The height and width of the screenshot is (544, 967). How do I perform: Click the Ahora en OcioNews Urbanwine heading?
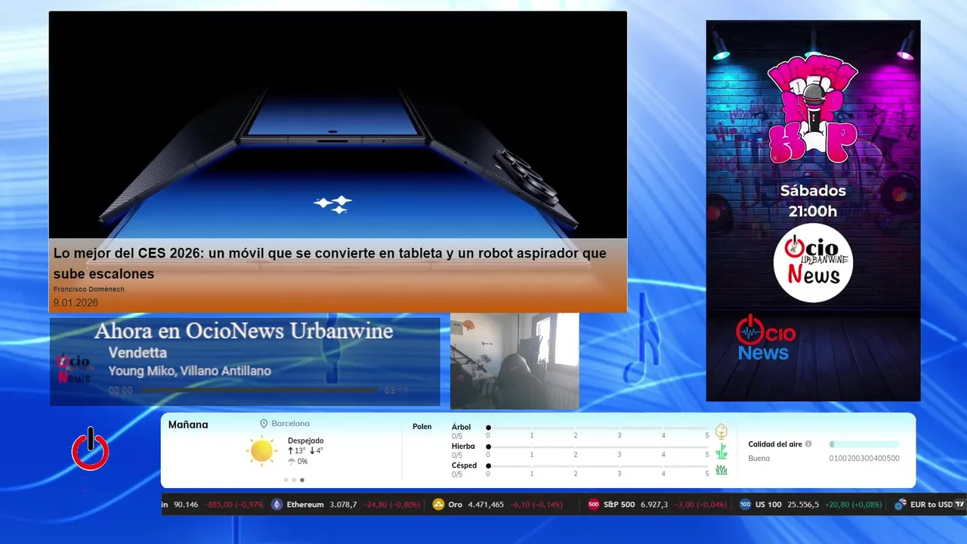pos(243,331)
